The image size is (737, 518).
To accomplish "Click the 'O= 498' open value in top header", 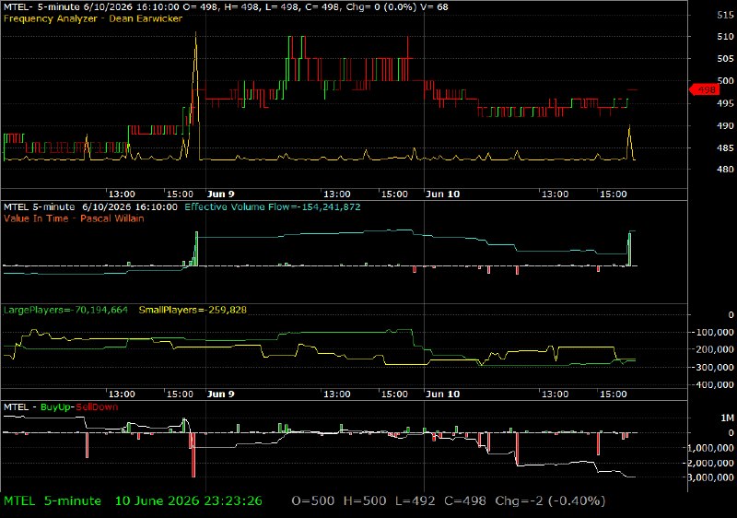I will tap(204, 7).
